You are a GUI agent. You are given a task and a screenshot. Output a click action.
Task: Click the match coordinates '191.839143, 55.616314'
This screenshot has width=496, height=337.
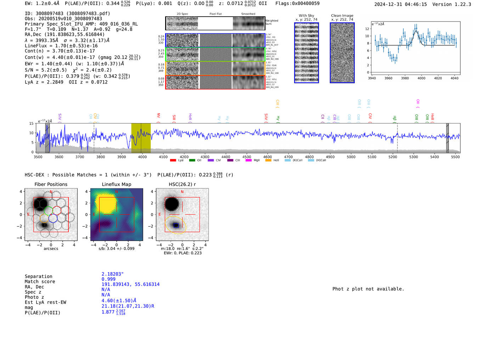(x=130, y=284)
